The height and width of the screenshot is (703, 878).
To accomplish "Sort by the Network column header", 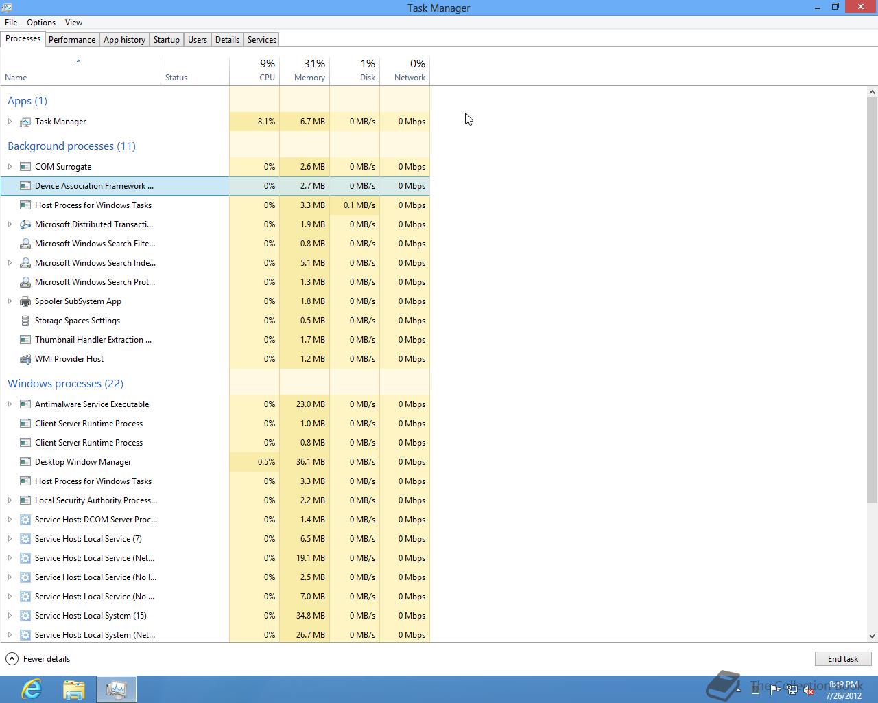I will 405,71.
